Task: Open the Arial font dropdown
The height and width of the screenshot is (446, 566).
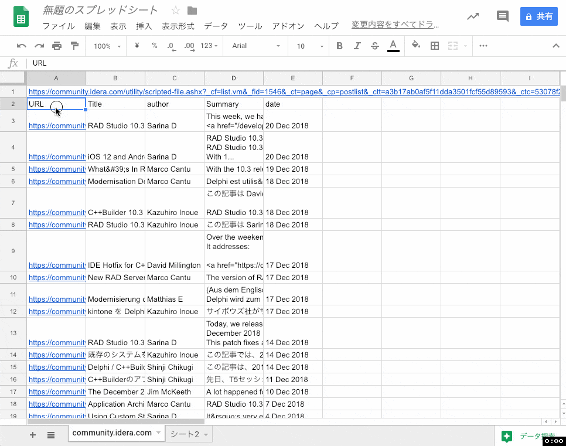Action: pos(256,46)
